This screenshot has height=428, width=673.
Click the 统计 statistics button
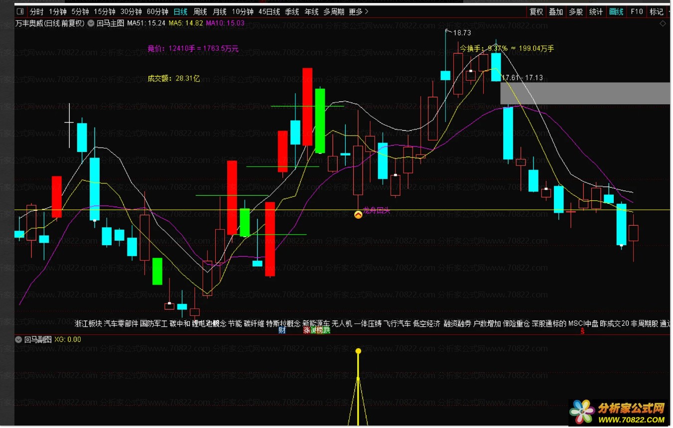click(596, 11)
